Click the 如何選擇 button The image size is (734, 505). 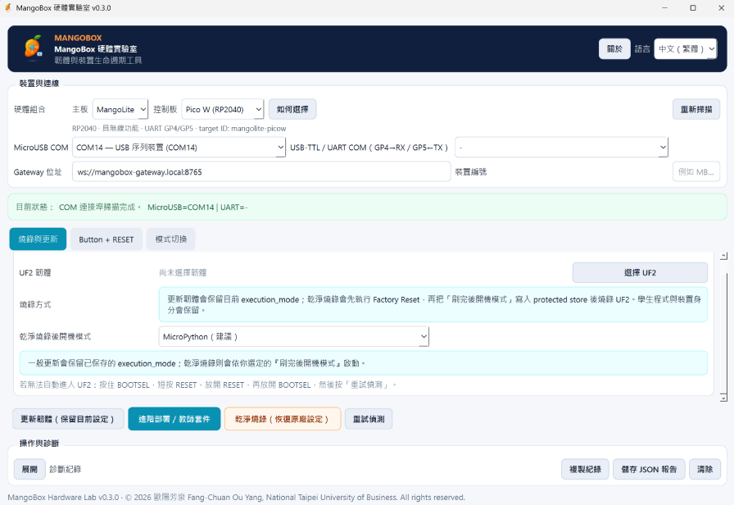coord(292,109)
